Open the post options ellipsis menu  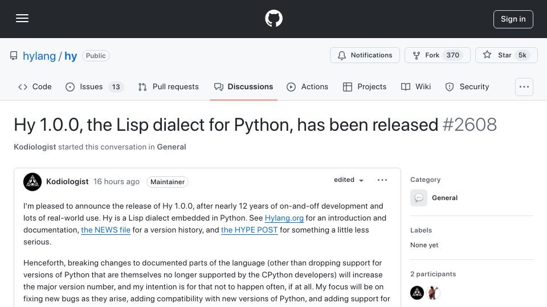(382, 180)
